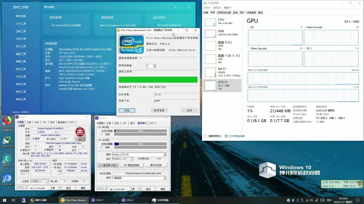
Task: Select the CPU graph in Task Manager
Action: (x=222, y=22)
